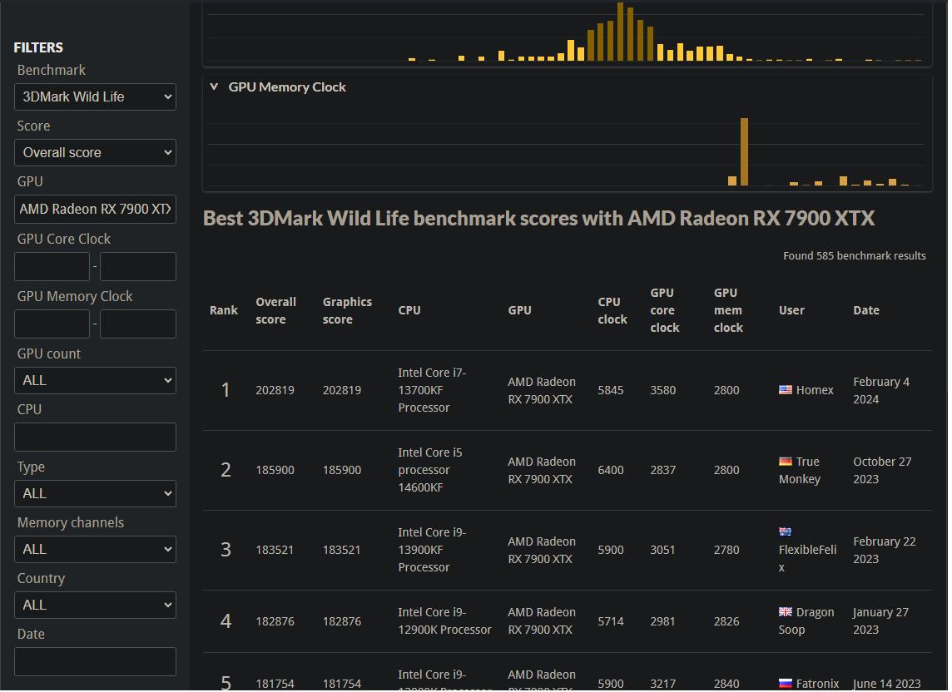Open user True Monkey's profile
Screen dimensions: 952x692
click(x=800, y=471)
